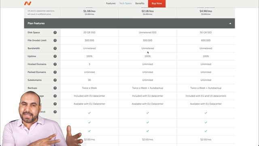
Task: Show help for Backups
Action: pos(55,88)
